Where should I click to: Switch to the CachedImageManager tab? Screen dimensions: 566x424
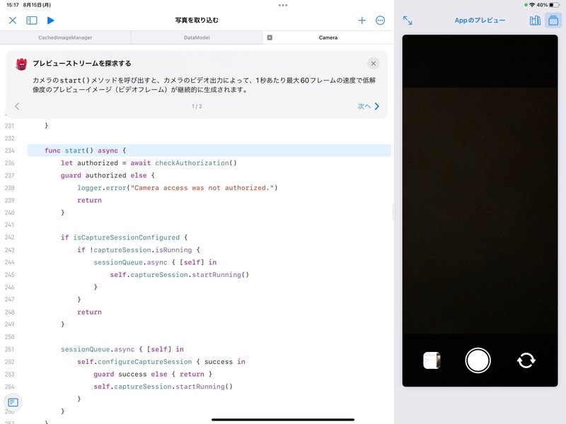[x=65, y=37]
